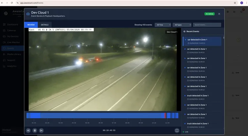Click the camera icon beside Dev Cloud 1
Image resolution: width=248 pixels, height=136 pixels.
coord(28,14)
